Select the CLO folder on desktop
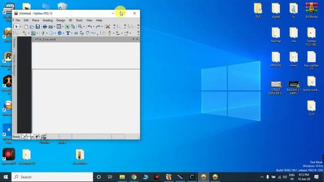The height and width of the screenshot is (182, 324). pos(311,108)
